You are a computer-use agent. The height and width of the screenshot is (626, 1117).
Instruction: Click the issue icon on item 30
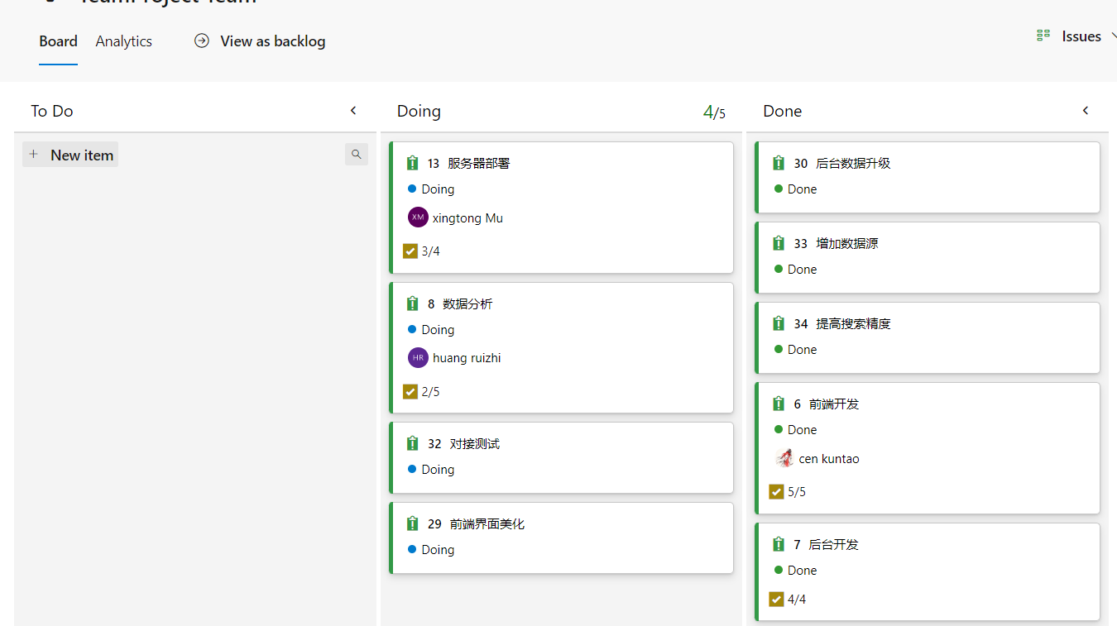pos(779,164)
